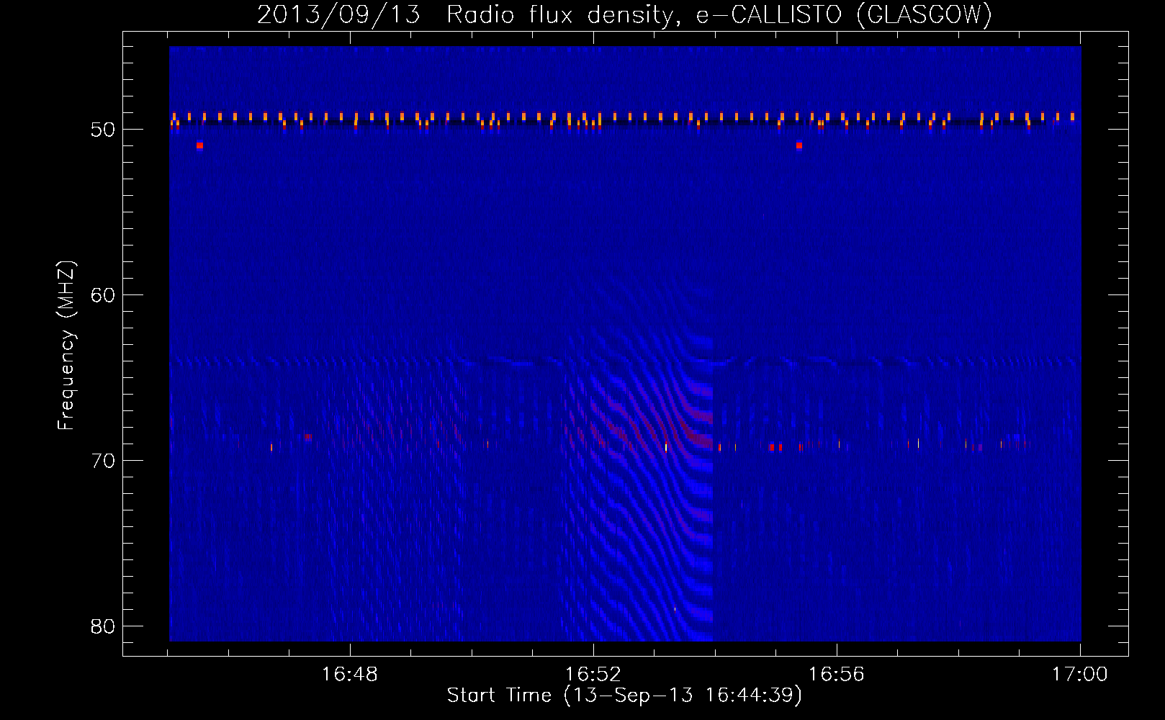Screen dimensions: 1165x720
Task: Click the 'Start Time (13-Sep-13 16:44:39)' axis label
Action: 624,696
